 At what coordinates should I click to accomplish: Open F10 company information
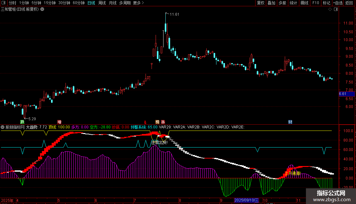315,3
